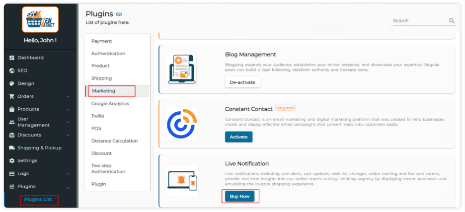The image size is (465, 212).
Task: De-activate the Blog Management plugin
Action: pyautogui.click(x=242, y=82)
